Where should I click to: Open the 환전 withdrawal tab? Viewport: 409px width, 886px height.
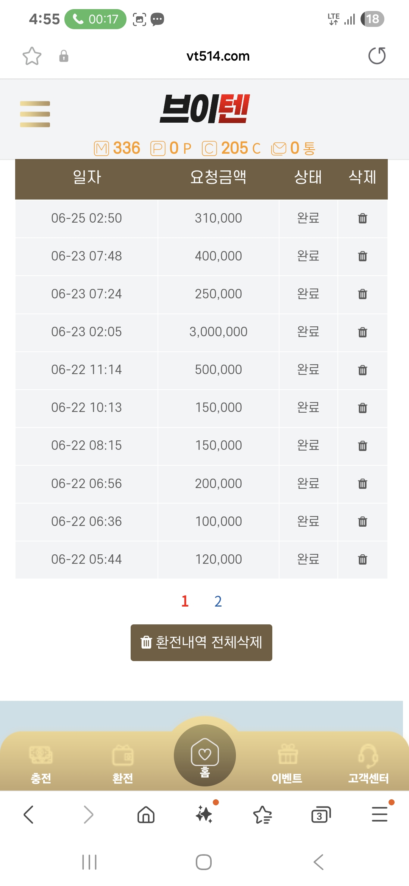point(123,763)
